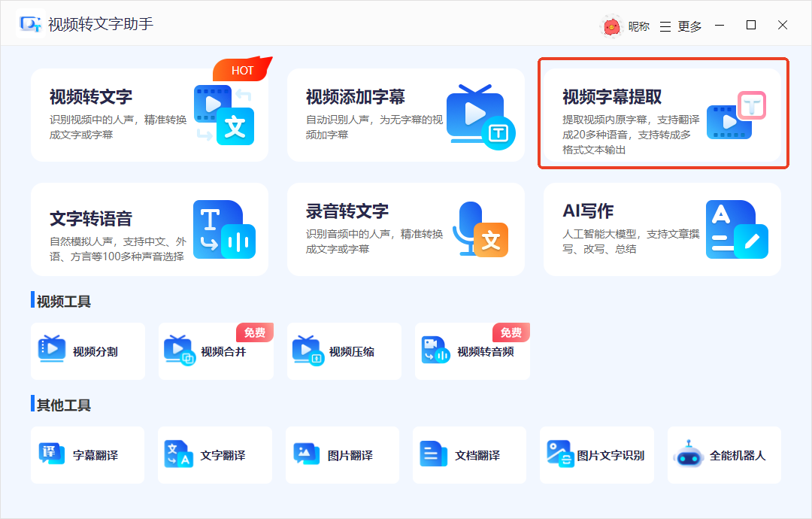Click the HOT badge on 视频转文字
The width and height of the screenshot is (812, 519).
point(242,69)
